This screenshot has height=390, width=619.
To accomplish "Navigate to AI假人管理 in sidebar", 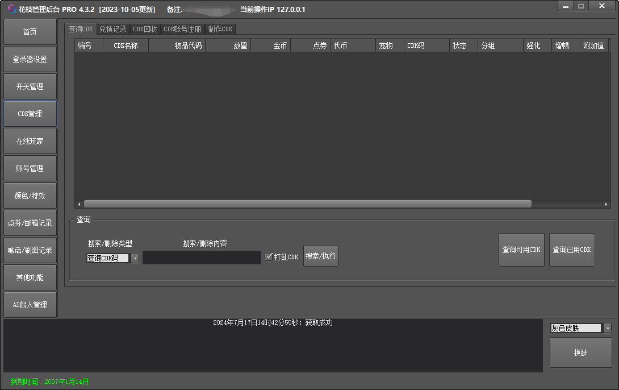I will [30, 305].
